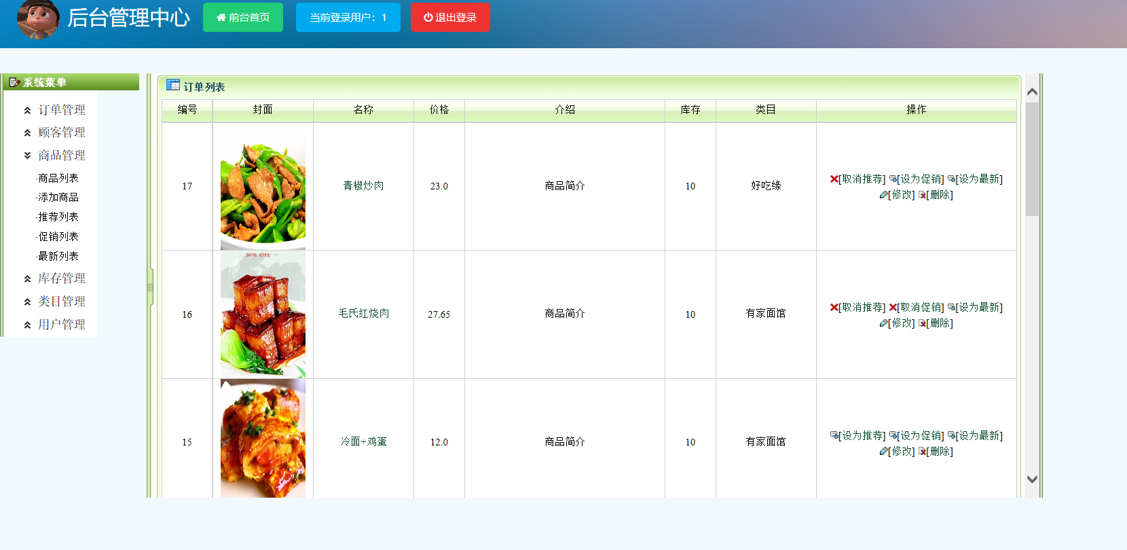Expand the 顾客管理 menu chevron
Screen dimensions: 1127x550
coord(27,132)
